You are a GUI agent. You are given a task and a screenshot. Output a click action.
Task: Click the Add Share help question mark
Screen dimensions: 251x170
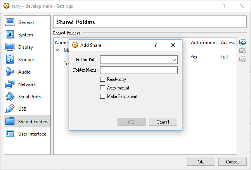156,45
